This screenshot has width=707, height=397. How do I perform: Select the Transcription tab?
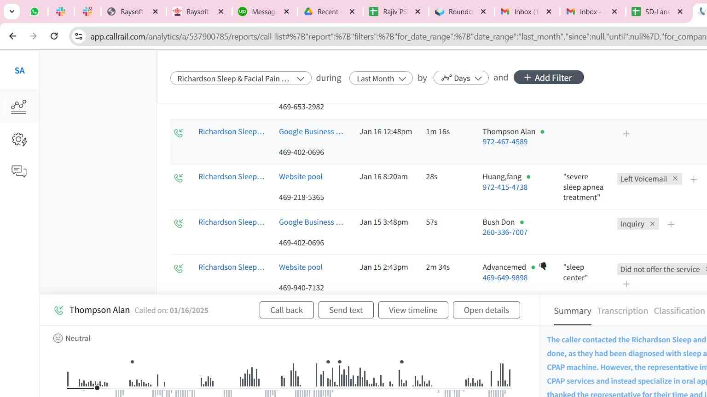point(622,311)
